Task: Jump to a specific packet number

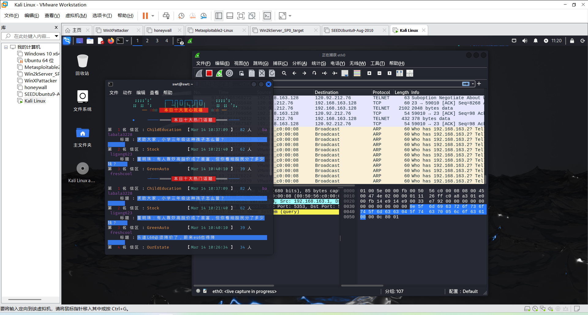Action: point(315,73)
